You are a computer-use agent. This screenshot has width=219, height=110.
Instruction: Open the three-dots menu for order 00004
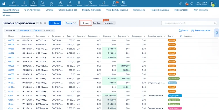pyautogui.click(x=18, y=45)
